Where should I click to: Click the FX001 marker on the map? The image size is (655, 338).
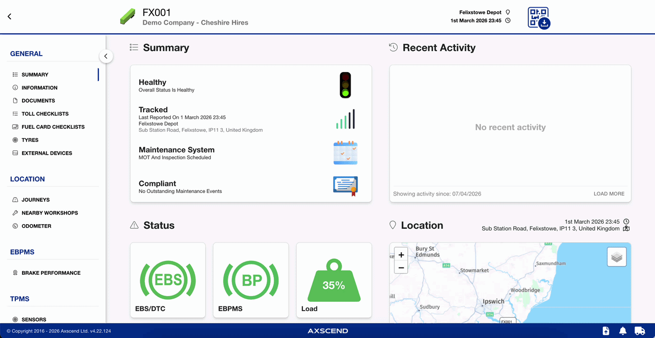(507, 321)
